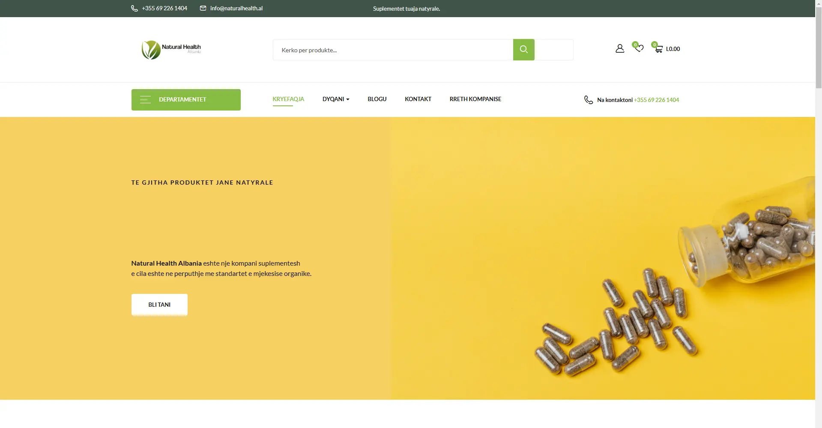
Task: Click the green +355 69 226 1404 link
Action: 657,100
